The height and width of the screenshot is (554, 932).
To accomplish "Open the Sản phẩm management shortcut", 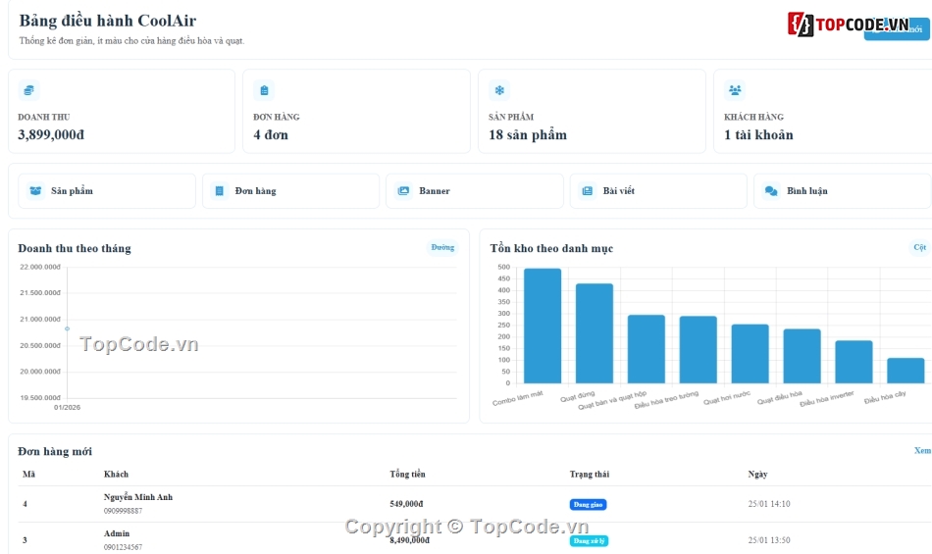I will 107,190.
